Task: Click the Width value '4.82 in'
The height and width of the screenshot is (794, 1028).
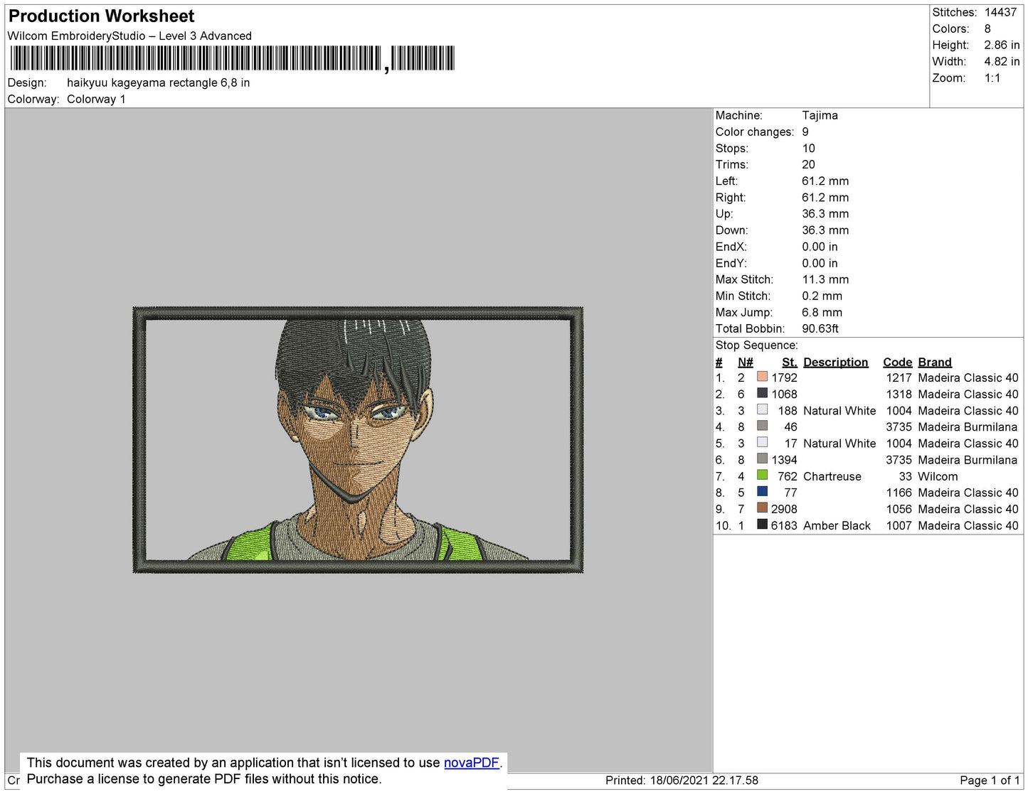Action: (1002, 61)
